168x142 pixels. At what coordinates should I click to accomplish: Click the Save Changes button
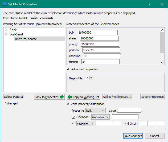pyautogui.click(x=133, y=136)
